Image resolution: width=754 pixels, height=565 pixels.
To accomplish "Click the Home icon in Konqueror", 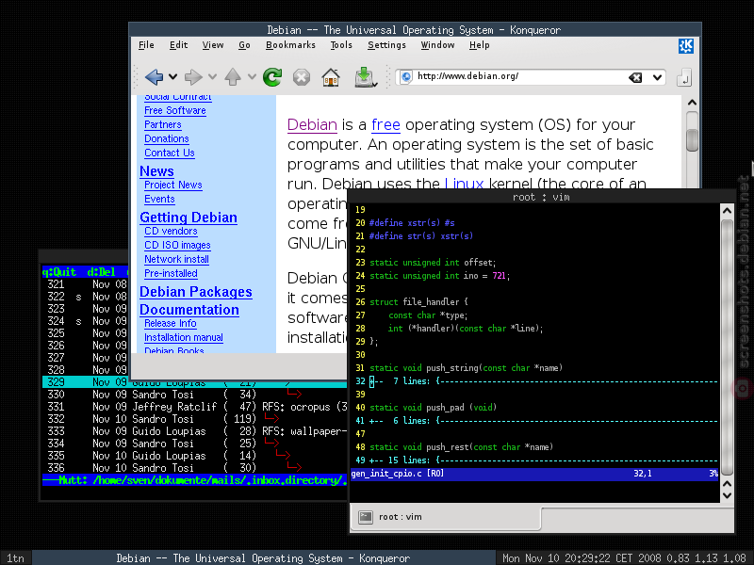I will (x=331, y=77).
